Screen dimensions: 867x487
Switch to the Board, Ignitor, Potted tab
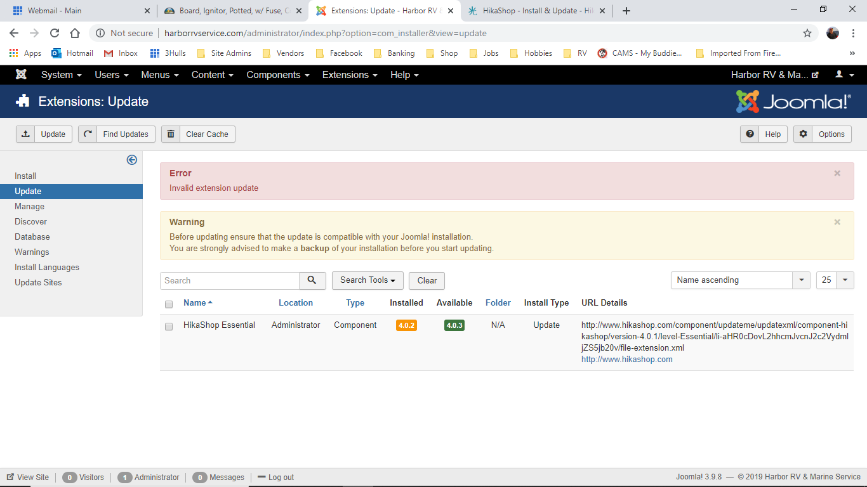[x=233, y=11]
